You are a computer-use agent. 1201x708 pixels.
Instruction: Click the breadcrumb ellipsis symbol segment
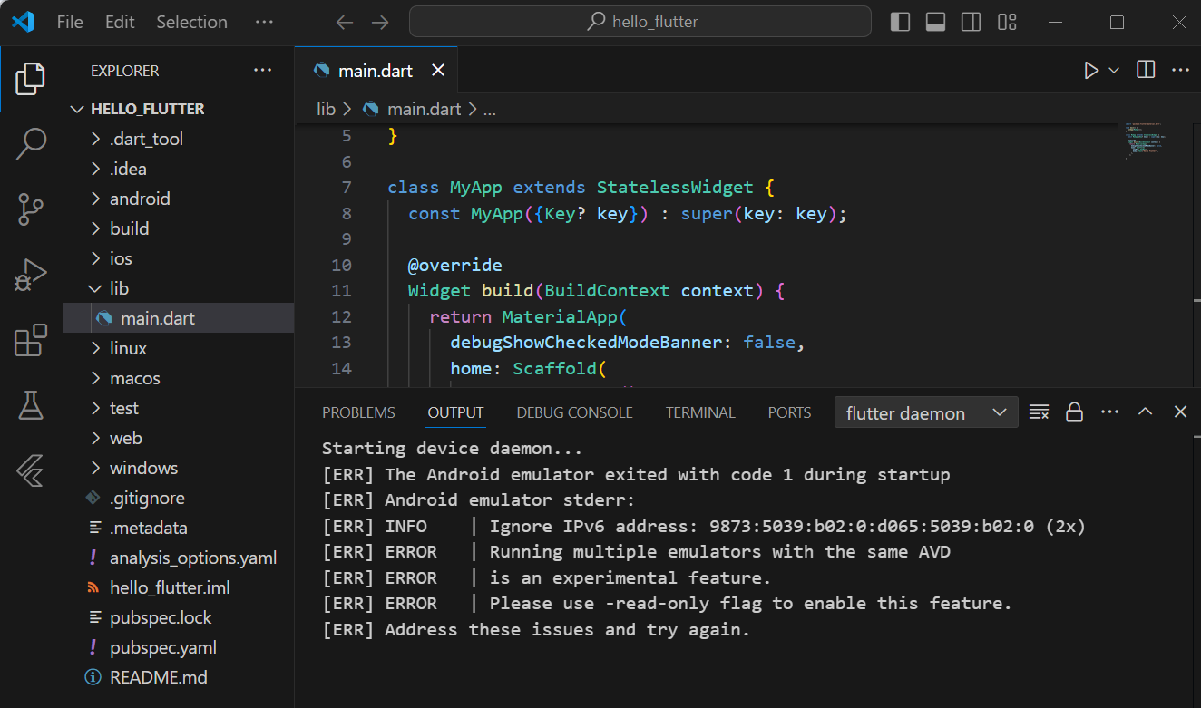[490, 109]
